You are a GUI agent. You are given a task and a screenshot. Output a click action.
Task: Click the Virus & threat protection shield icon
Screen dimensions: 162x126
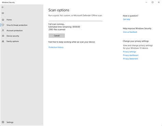pyautogui.click(x=3, y=25)
